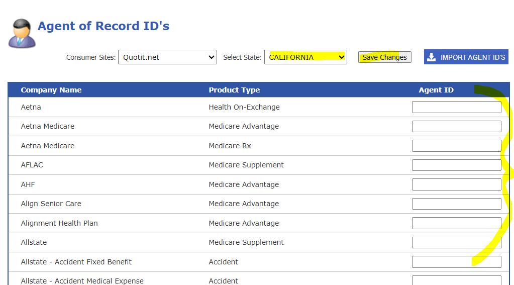The width and height of the screenshot is (514, 285).
Task: Focus the AFLAC Agent ID input
Action: [x=456, y=165]
